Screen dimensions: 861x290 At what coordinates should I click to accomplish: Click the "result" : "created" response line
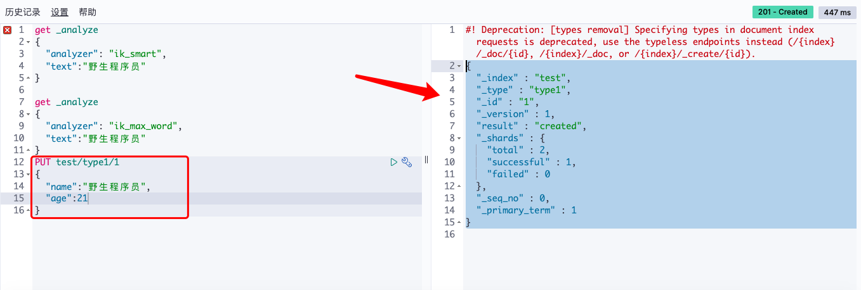click(x=532, y=126)
